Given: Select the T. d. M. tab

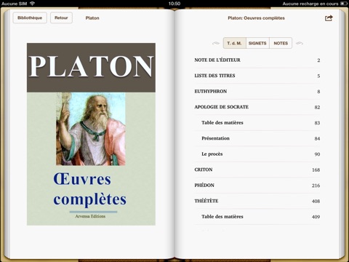Looking at the screenshot, I should coord(234,43).
